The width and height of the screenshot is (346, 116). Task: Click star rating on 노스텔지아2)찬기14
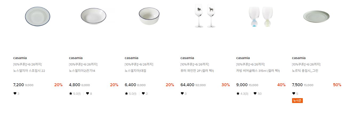pyautogui.click(x=75, y=94)
